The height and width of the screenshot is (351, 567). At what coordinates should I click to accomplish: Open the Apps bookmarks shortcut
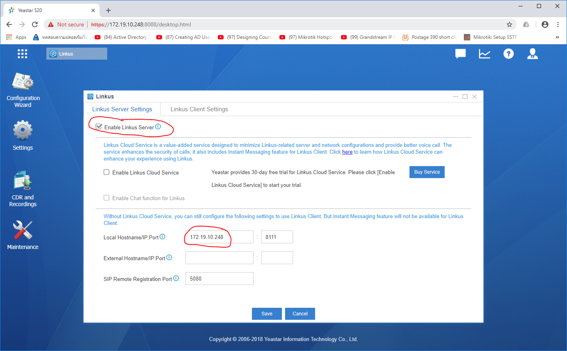point(16,37)
